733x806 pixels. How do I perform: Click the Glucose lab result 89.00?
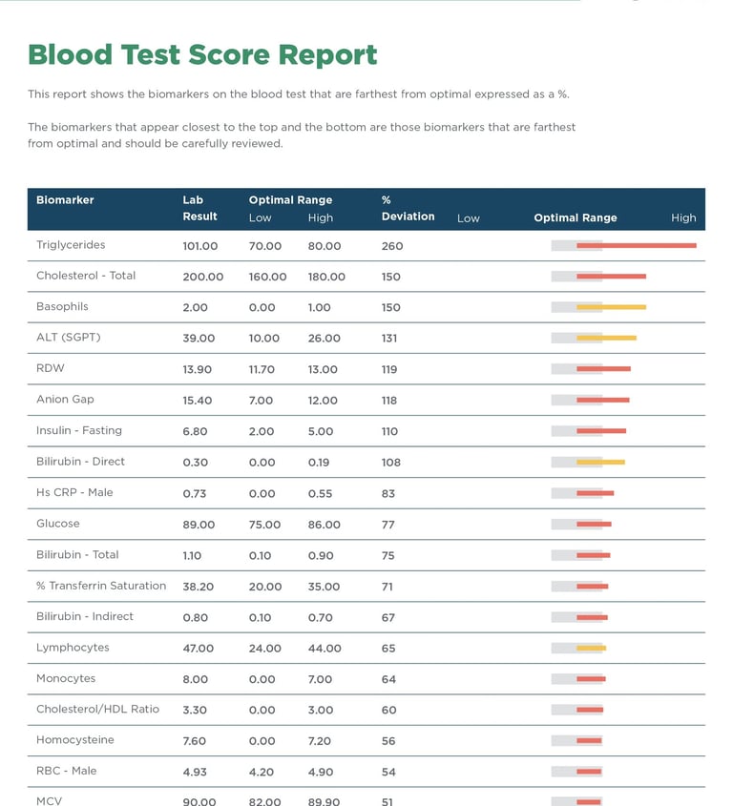[x=199, y=525]
